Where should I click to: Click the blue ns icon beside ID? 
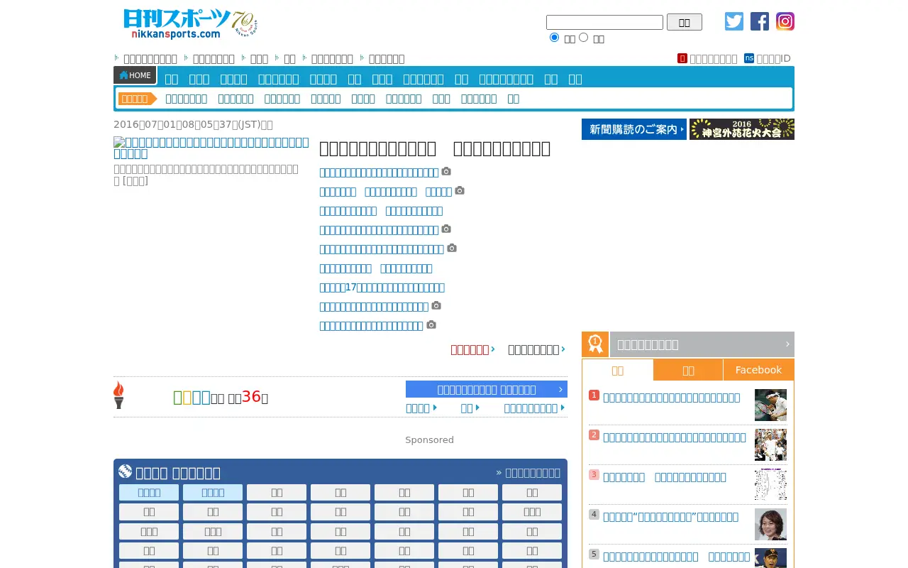click(749, 58)
